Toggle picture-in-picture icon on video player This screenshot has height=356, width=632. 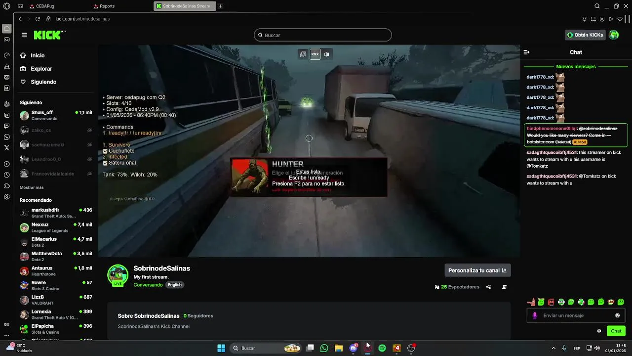pos(303,54)
